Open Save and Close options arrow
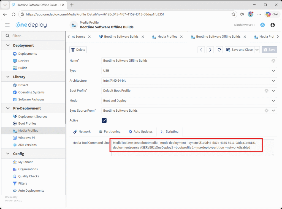This screenshot has height=209, width=282. click(x=257, y=50)
